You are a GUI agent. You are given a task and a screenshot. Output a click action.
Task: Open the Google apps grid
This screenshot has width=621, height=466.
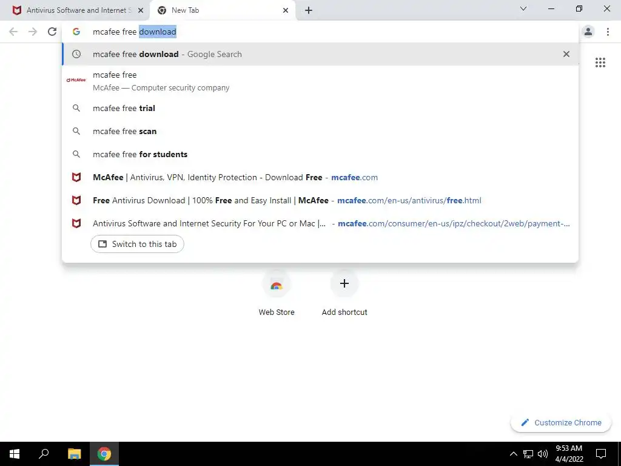click(600, 62)
